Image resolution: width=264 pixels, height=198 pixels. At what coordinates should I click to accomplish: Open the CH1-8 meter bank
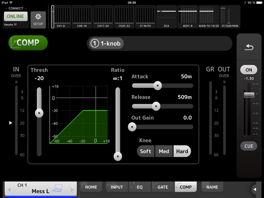tap(61, 17)
